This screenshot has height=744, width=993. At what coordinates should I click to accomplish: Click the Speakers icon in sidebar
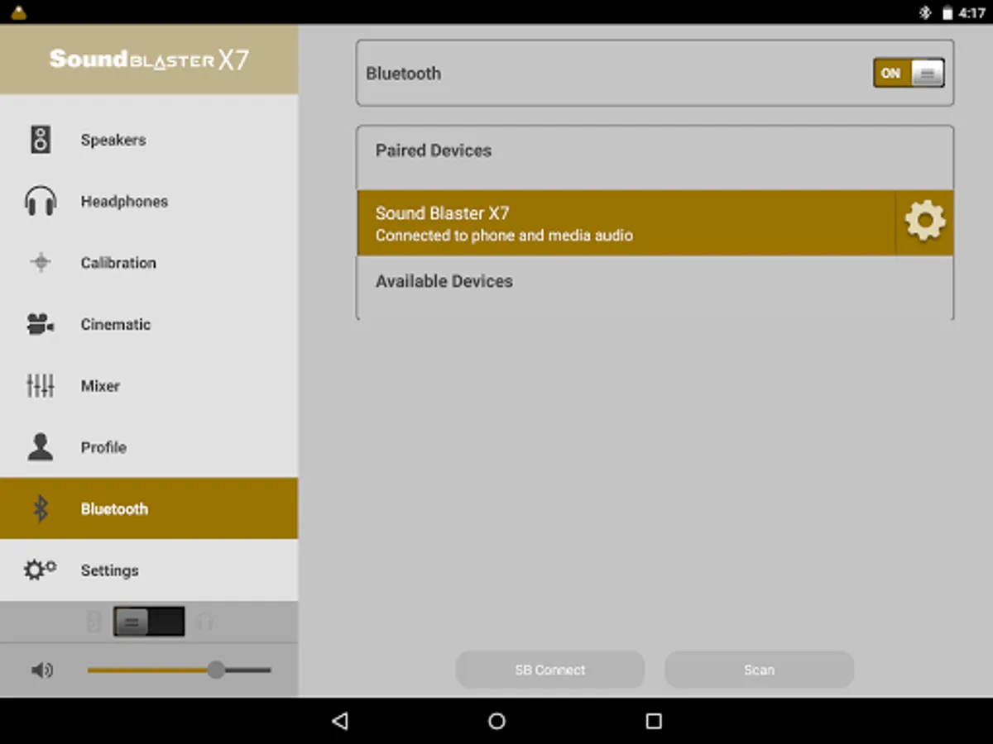pos(41,140)
